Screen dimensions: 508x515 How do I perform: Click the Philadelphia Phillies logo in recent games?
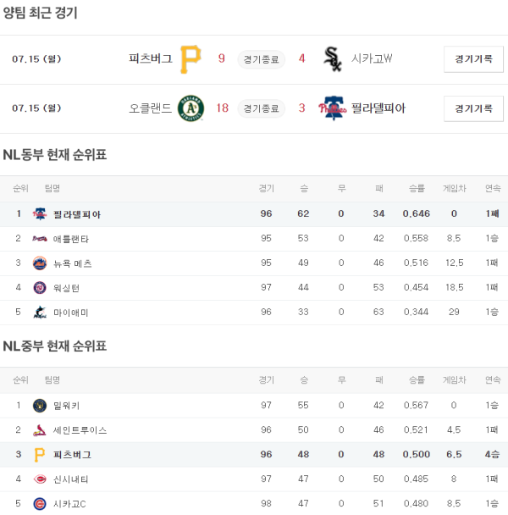click(333, 108)
